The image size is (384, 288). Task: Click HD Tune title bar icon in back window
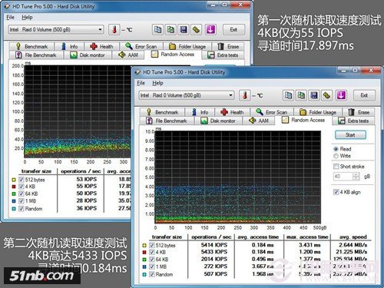7,6
